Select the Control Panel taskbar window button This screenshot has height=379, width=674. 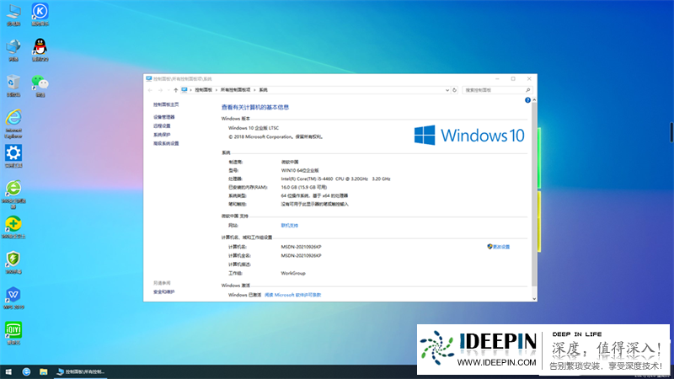pos(80,371)
